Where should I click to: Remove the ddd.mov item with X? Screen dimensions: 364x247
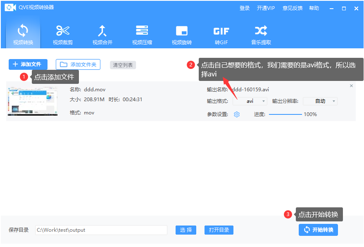[x=351, y=85]
